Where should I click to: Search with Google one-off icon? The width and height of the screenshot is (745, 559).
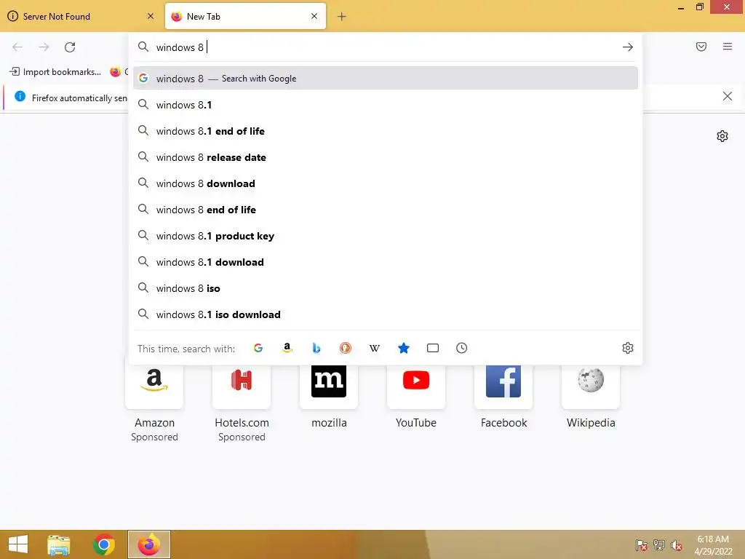click(258, 348)
